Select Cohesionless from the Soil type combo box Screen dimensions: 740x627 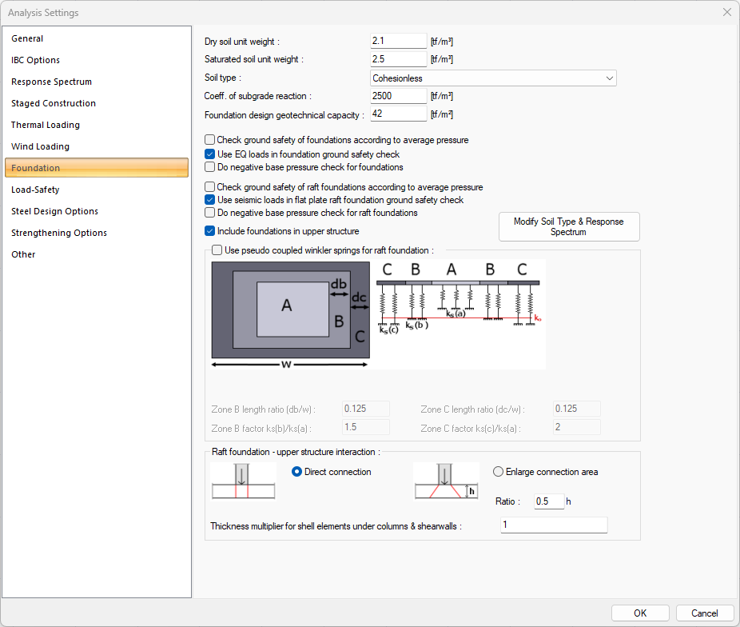493,78
